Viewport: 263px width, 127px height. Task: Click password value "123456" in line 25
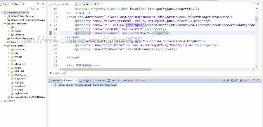point(141,33)
